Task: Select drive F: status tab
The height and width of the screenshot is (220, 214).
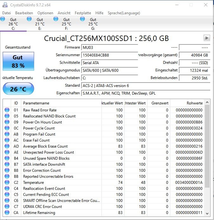Action: pos(67,23)
